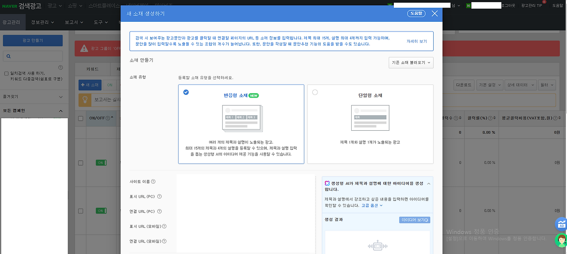Viewport: 567px width, 254px height.
Task: Click the 아이디어 보기 button
Action: tap(415, 220)
